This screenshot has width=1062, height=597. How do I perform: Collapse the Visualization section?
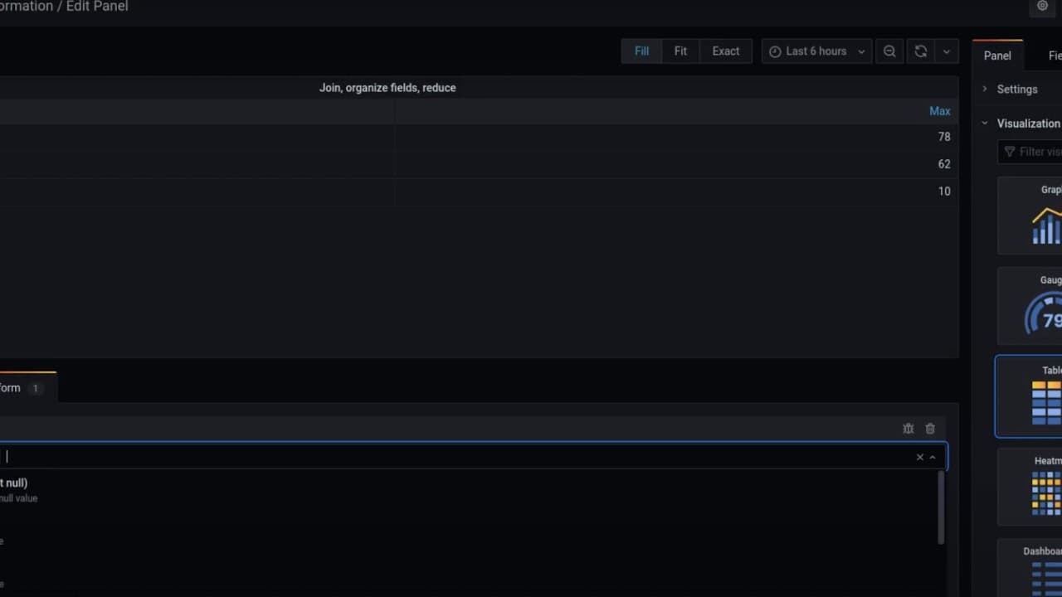(1021, 124)
